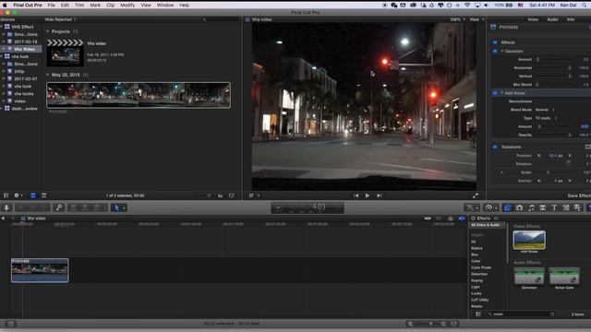The width and height of the screenshot is (591, 332).
Task: Play the video in the viewer
Action: pos(368,196)
